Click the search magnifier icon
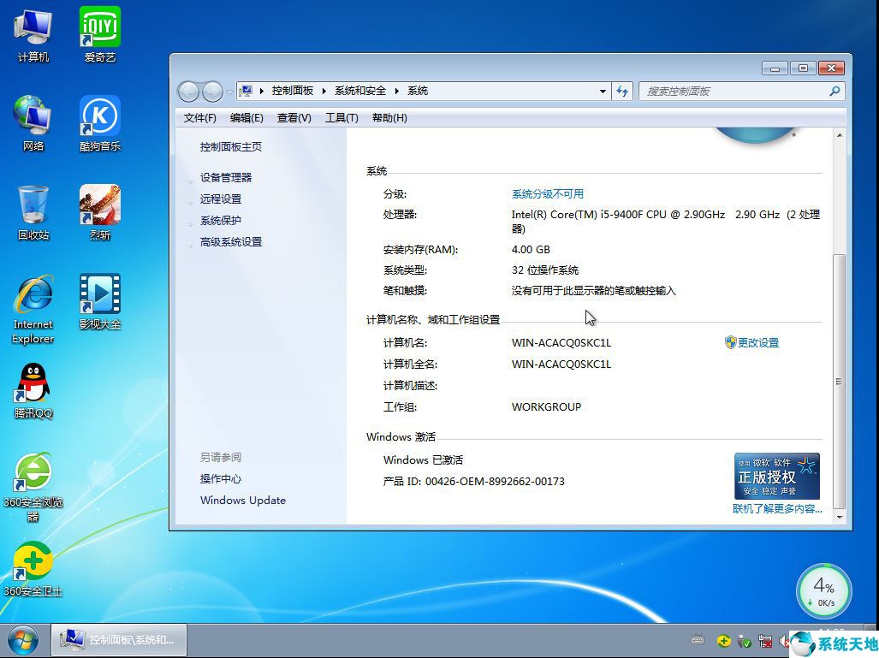 834,91
